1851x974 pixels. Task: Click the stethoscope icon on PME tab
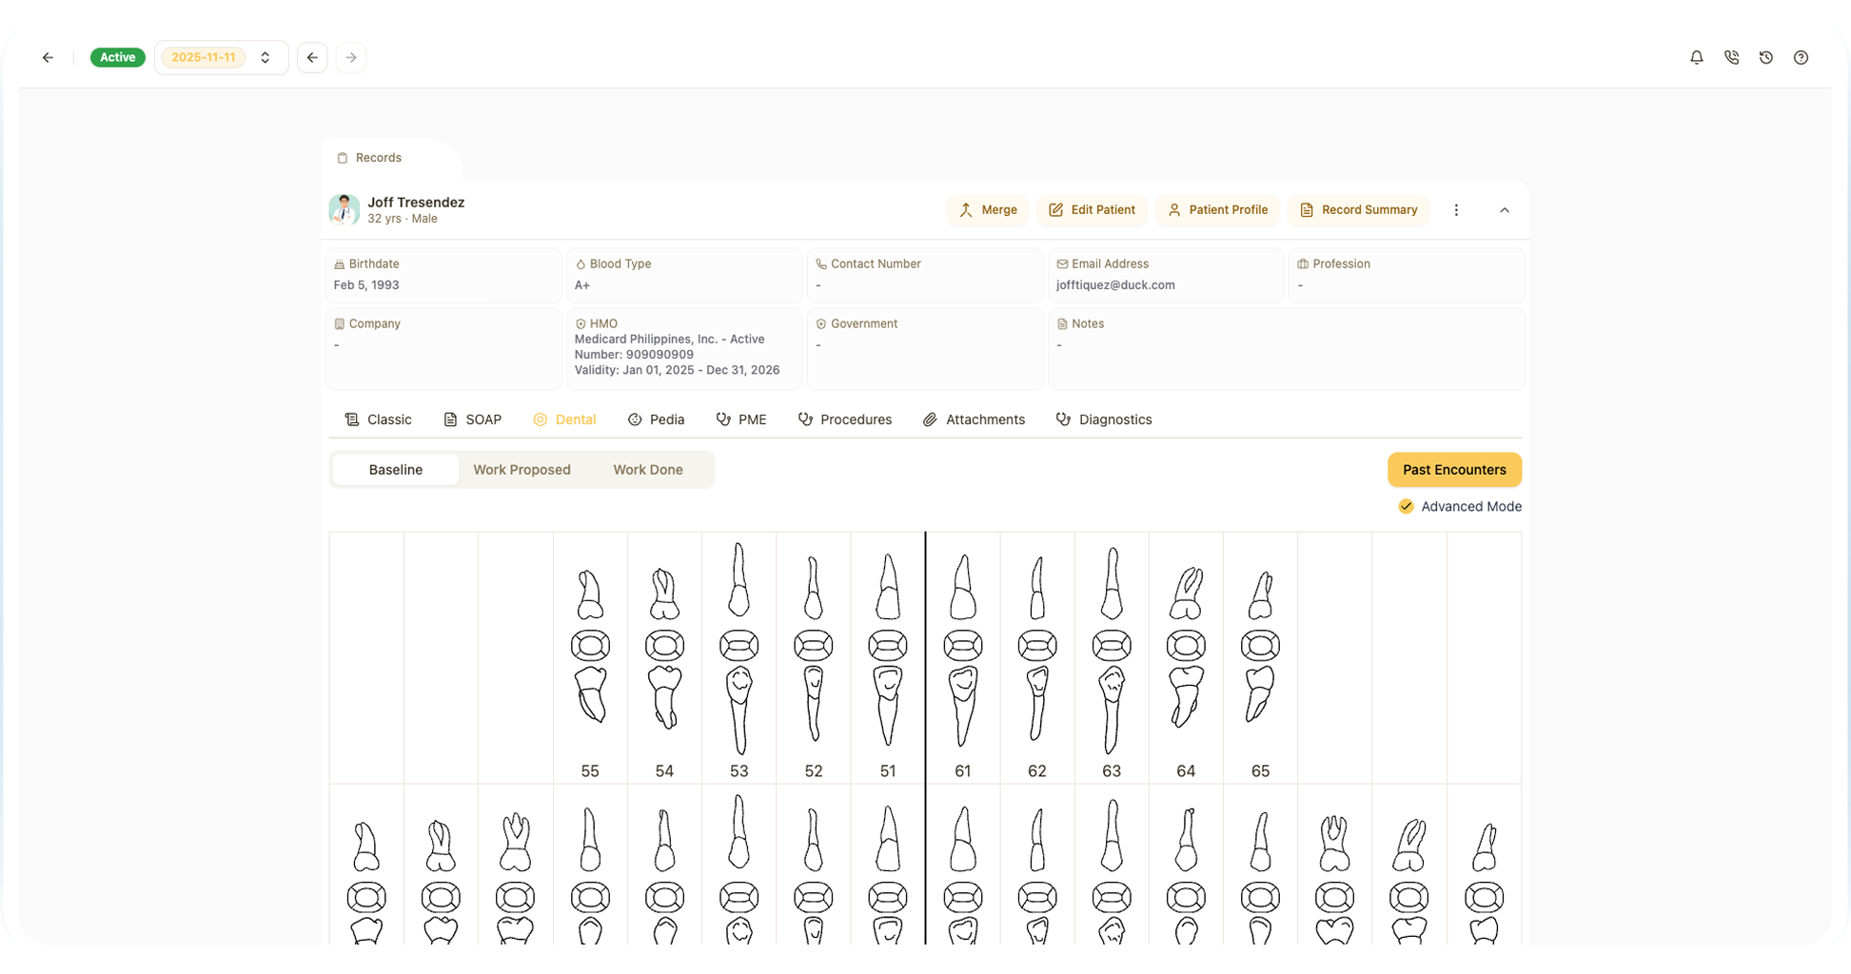point(722,419)
